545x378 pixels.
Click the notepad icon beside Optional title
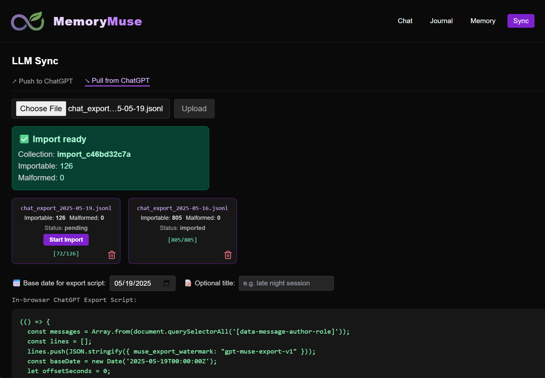coord(188,283)
